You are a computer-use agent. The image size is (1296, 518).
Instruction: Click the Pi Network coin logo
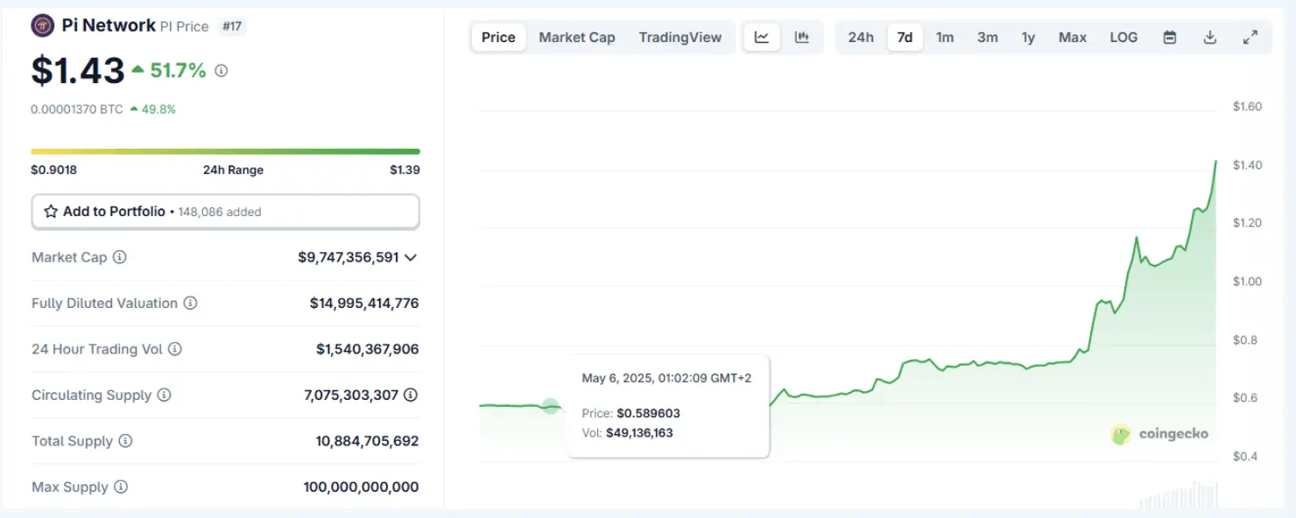point(42,26)
